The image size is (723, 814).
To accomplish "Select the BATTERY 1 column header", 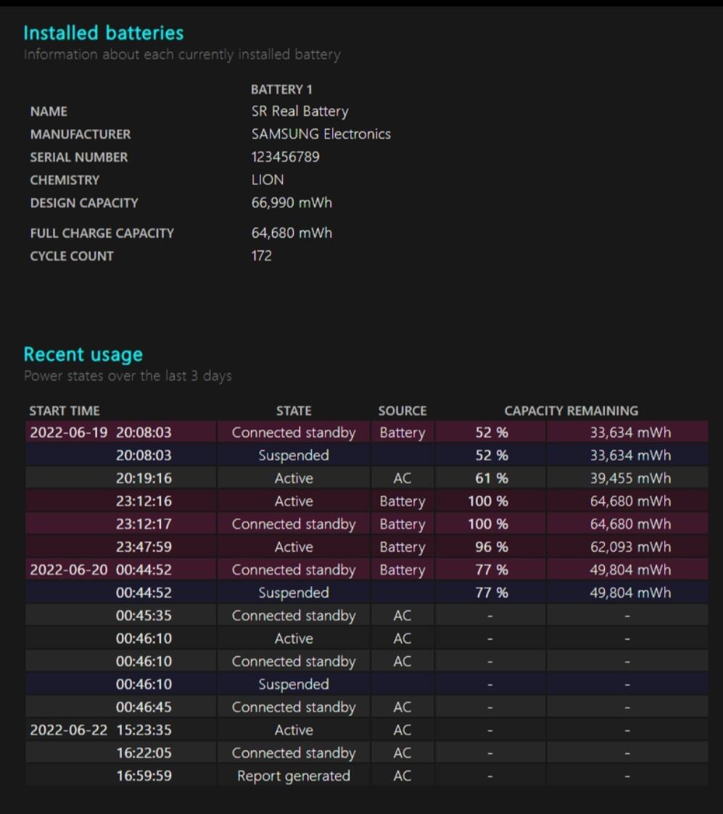I will point(281,89).
